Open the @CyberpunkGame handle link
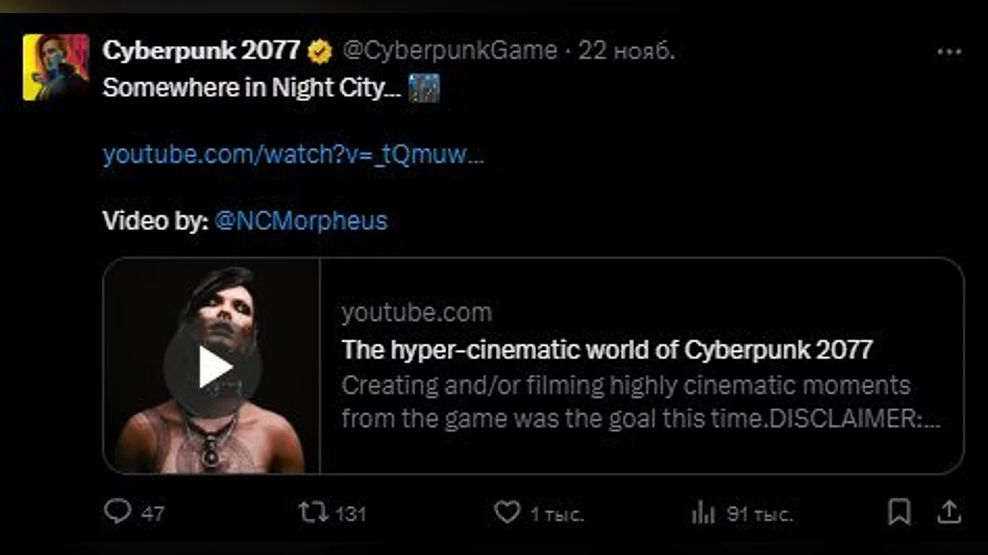 click(x=450, y=51)
